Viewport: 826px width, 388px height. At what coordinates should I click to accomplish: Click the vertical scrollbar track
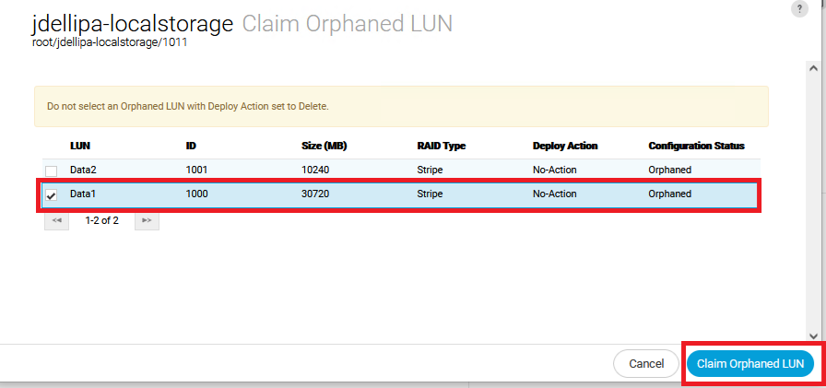pyautogui.click(x=813, y=202)
